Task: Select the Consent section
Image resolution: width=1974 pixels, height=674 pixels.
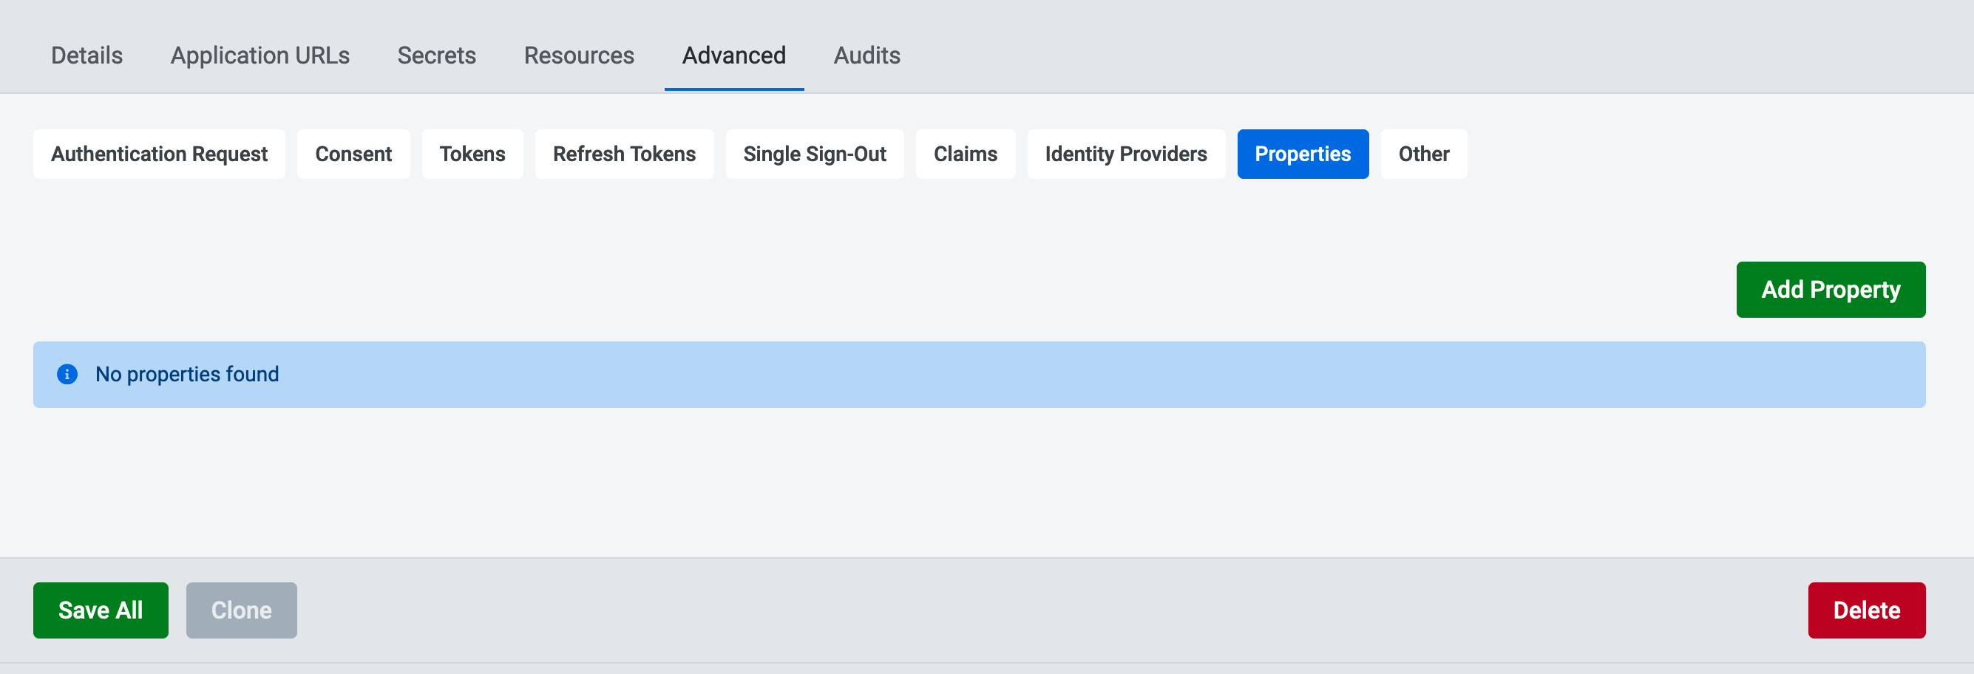Action: (353, 153)
